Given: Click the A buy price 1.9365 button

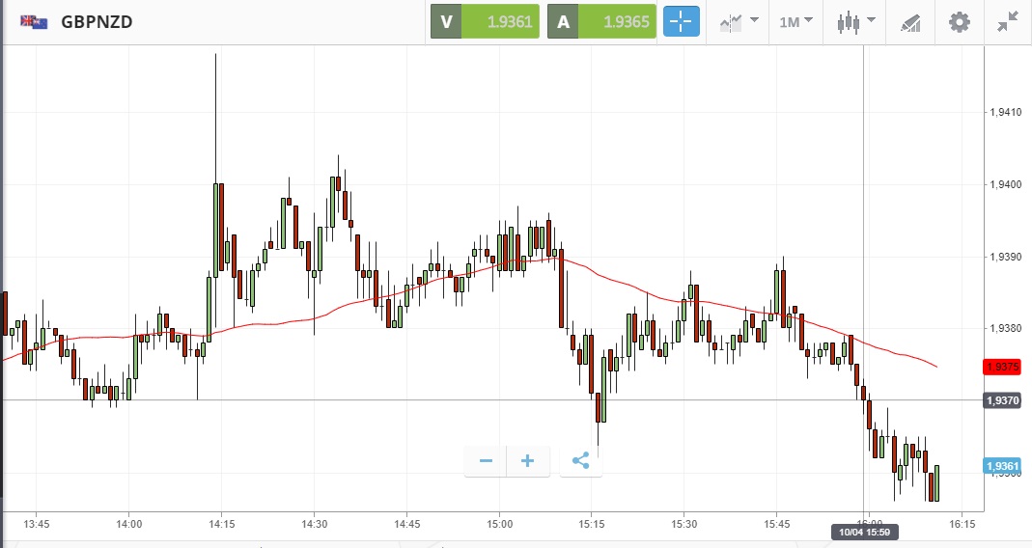Looking at the screenshot, I should click(x=601, y=21).
